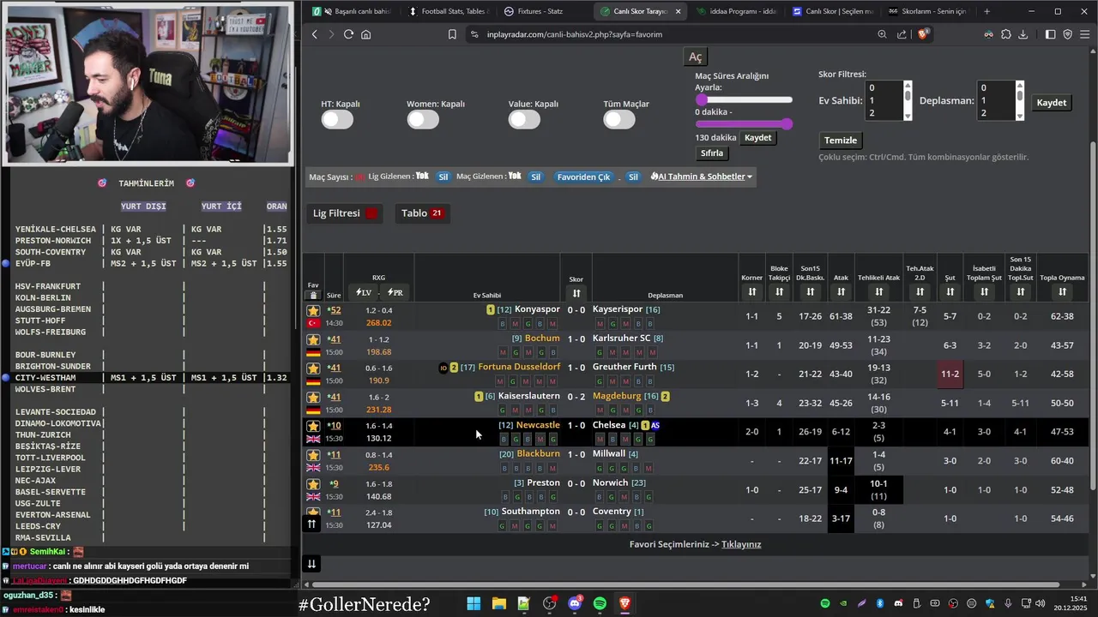Click the Sıfırla button
1098x617 pixels.
point(712,153)
